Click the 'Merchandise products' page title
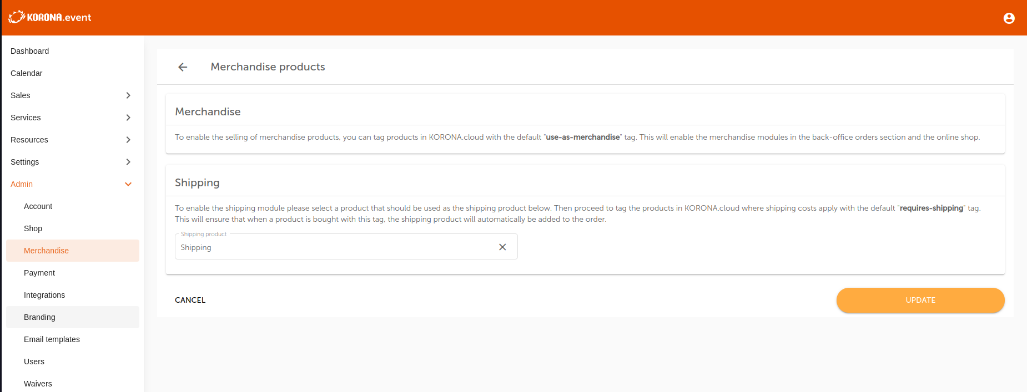The width and height of the screenshot is (1027, 392). point(268,67)
